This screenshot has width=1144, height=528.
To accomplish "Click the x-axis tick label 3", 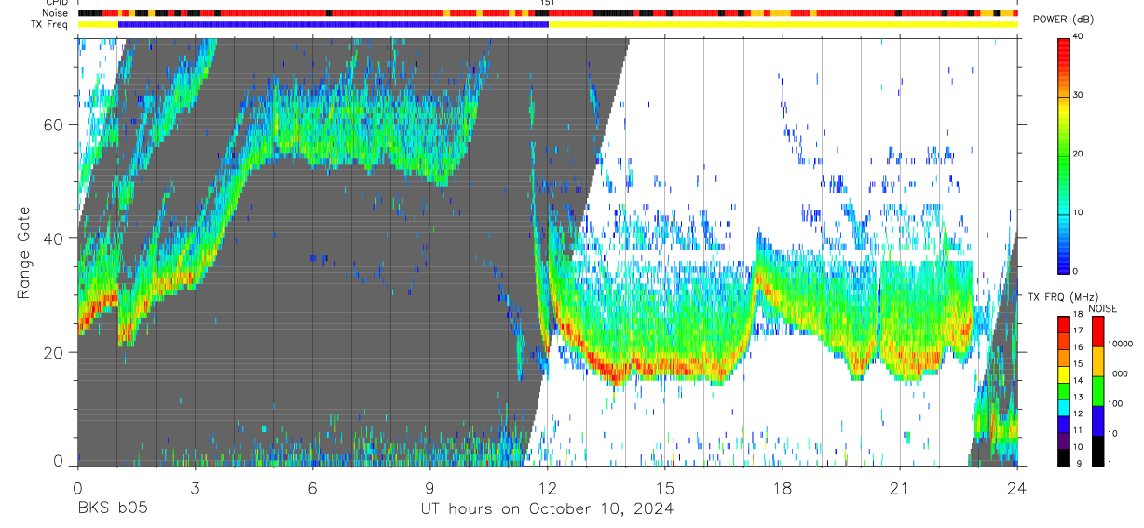I will click(195, 488).
